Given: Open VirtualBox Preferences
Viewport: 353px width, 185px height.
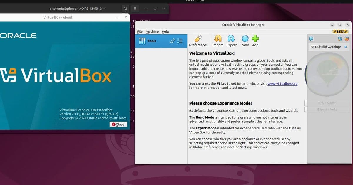Looking at the screenshot, I should pyautogui.click(x=199, y=41).
